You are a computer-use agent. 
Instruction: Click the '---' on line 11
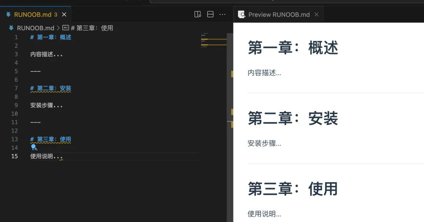[x=35, y=122]
